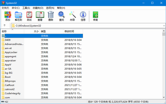Click the 2018/10/30 date for appraiser

(x=73, y=61)
